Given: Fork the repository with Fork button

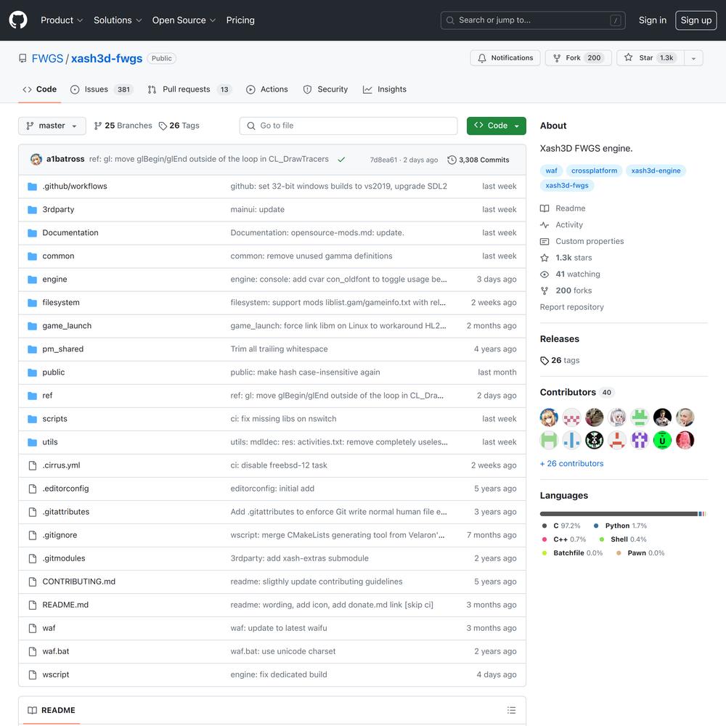Looking at the screenshot, I should pos(579,58).
